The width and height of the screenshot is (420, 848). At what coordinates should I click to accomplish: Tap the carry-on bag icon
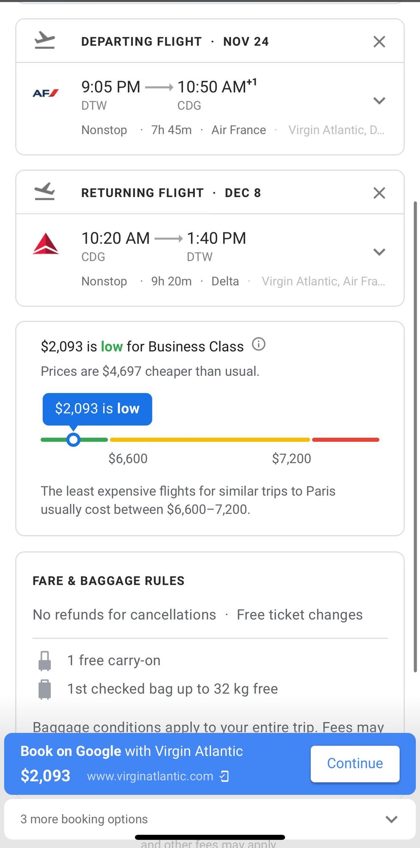click(44, 661)
